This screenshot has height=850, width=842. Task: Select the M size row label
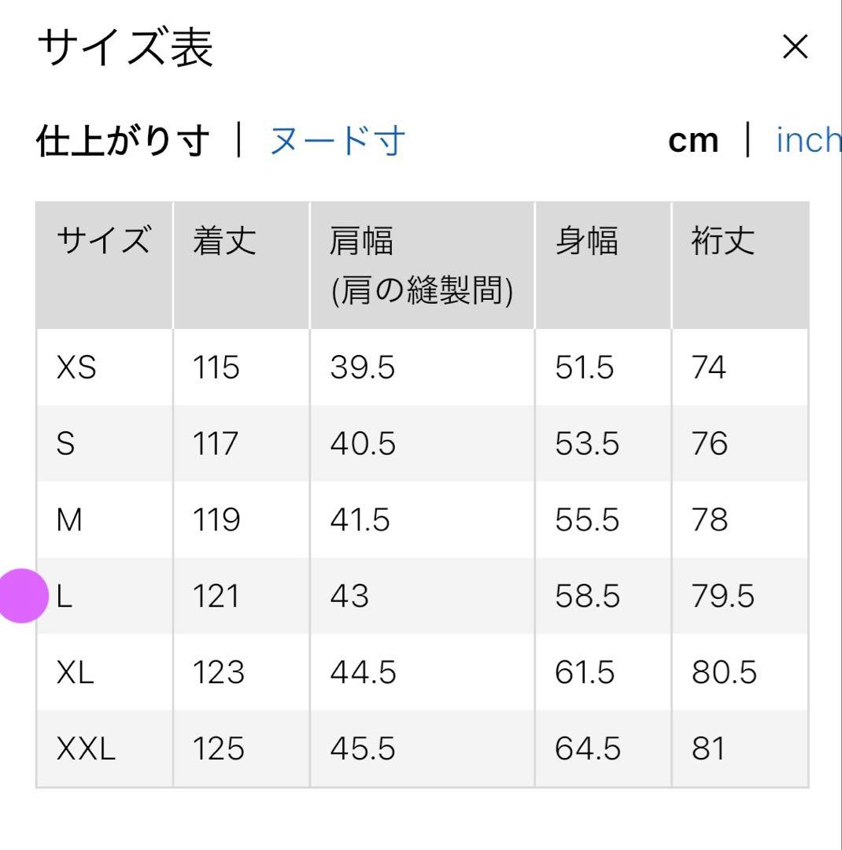(x=69, y=519)
